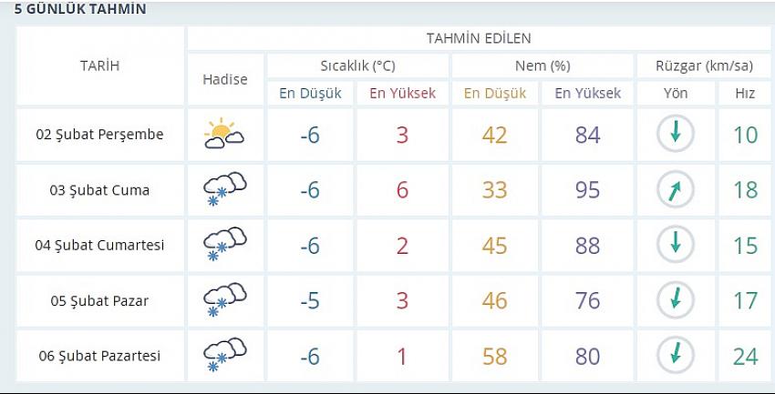
Task: Click the Rüzgar (km/sa) header
Action: coord(704,66)
